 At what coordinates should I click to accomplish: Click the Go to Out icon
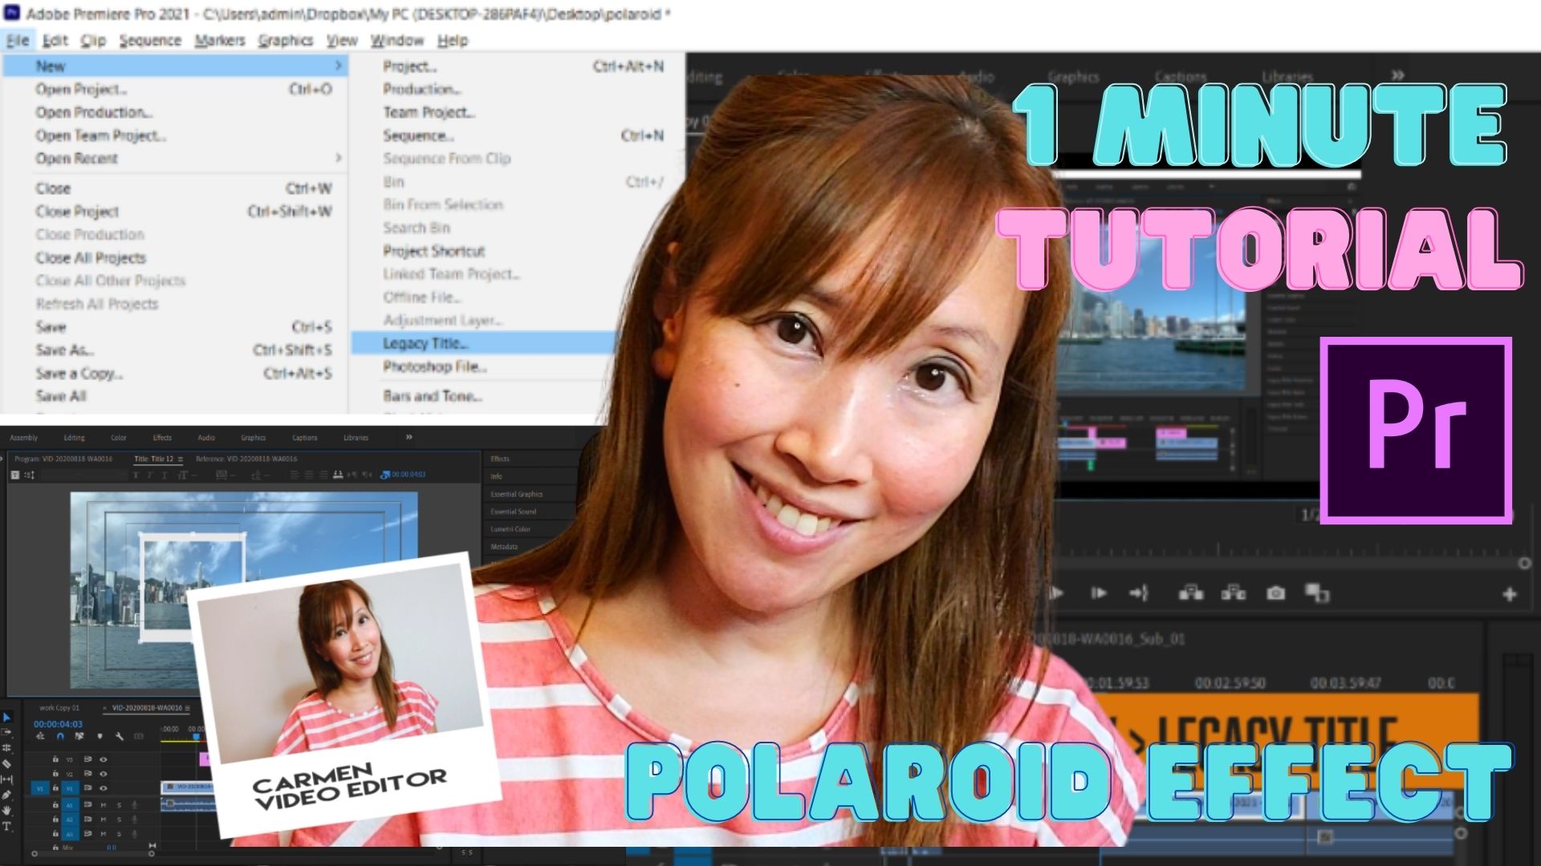point(1139,593)
